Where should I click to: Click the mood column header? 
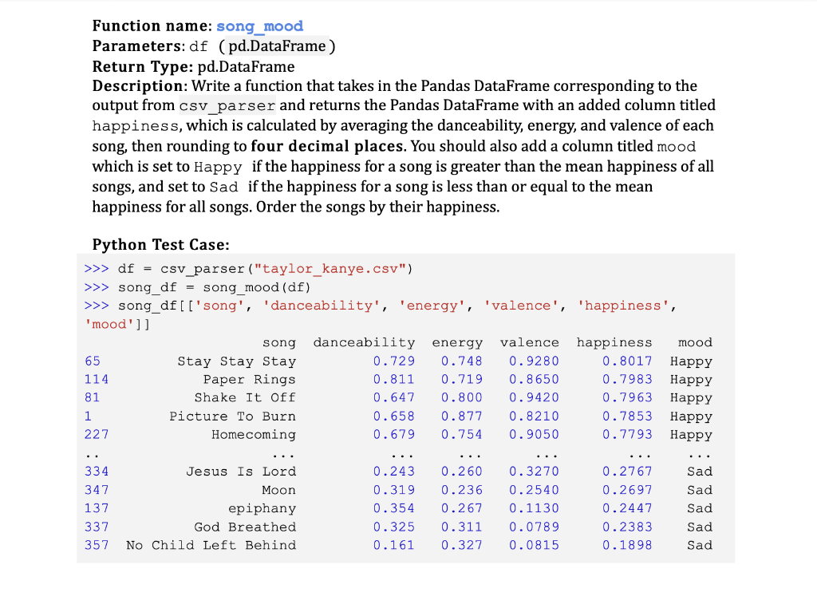pyautogui.click(x=694, y=342)
